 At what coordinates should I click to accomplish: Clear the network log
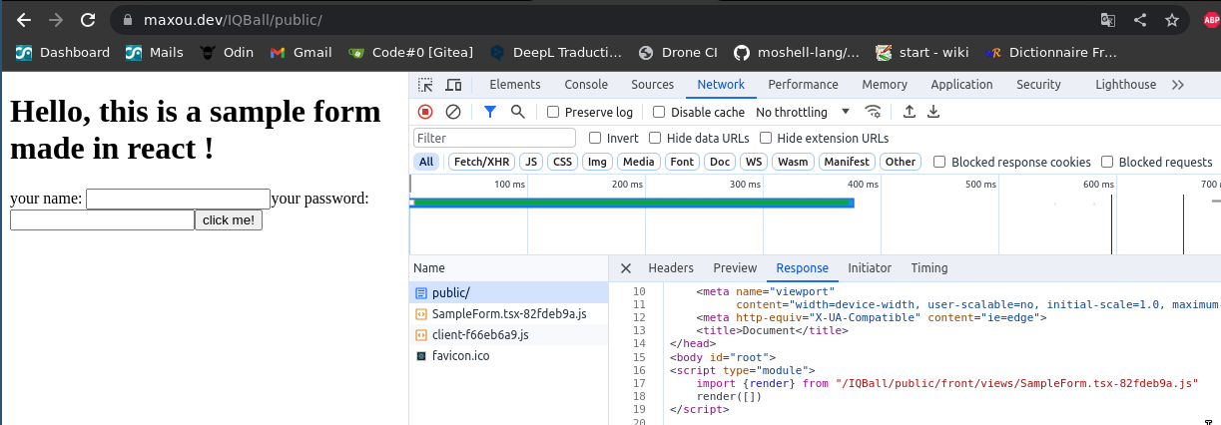[x=453, y=112]
